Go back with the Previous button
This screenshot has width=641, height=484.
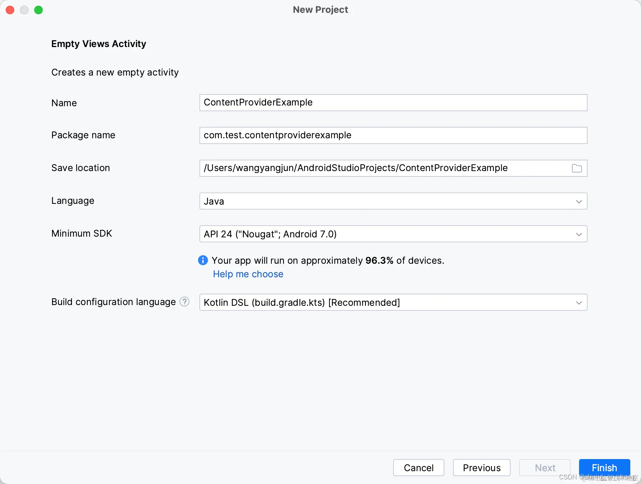click(x=481, y=468)
